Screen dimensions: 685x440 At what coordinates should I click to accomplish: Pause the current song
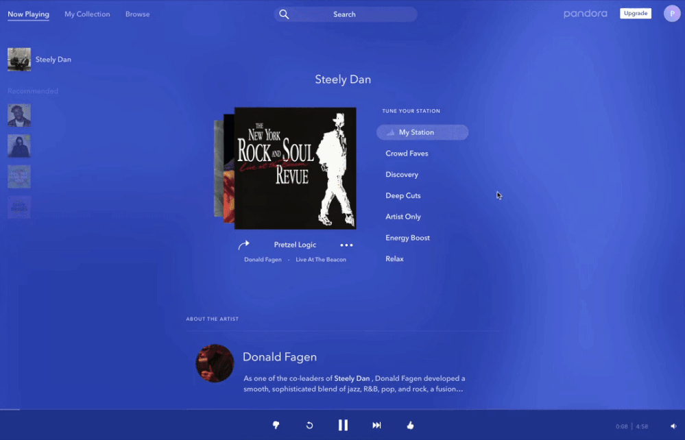[x=343, y=426]
